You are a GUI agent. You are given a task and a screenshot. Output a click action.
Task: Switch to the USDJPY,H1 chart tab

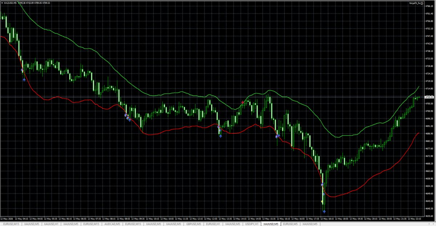[252, 224]
